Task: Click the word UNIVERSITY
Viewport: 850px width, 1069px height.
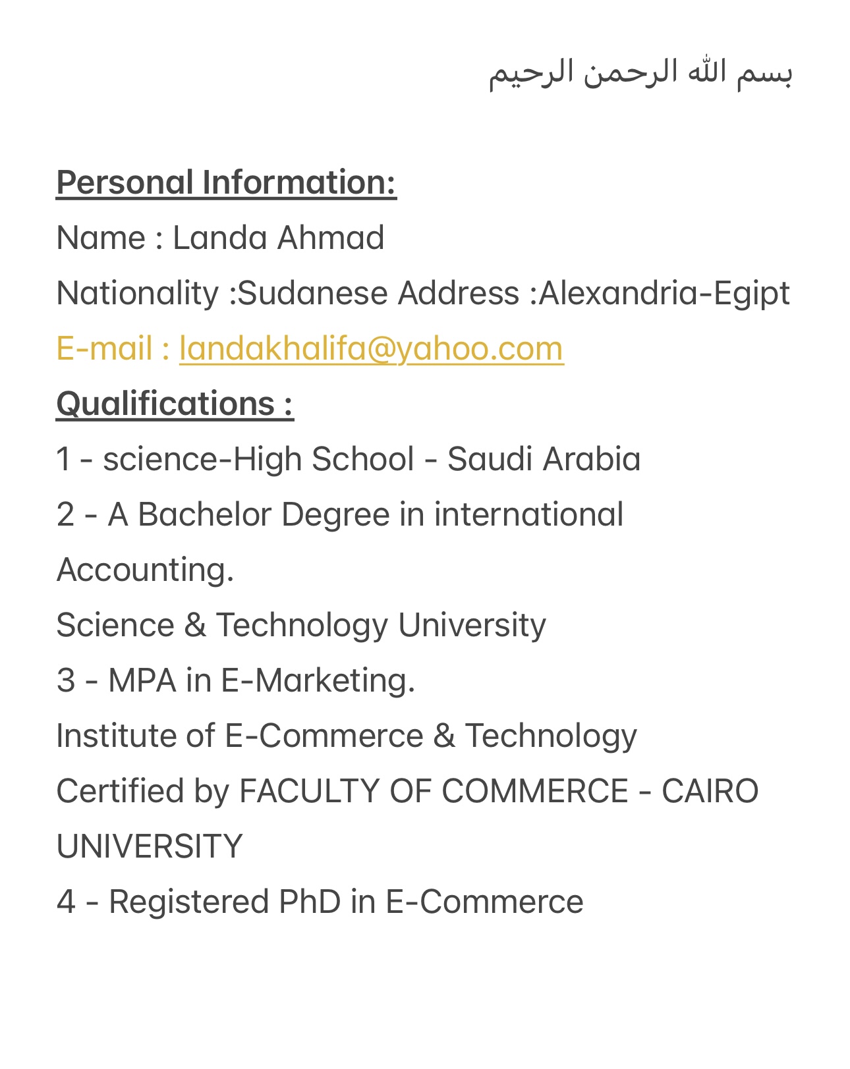Action: click(x=150, y=846)
